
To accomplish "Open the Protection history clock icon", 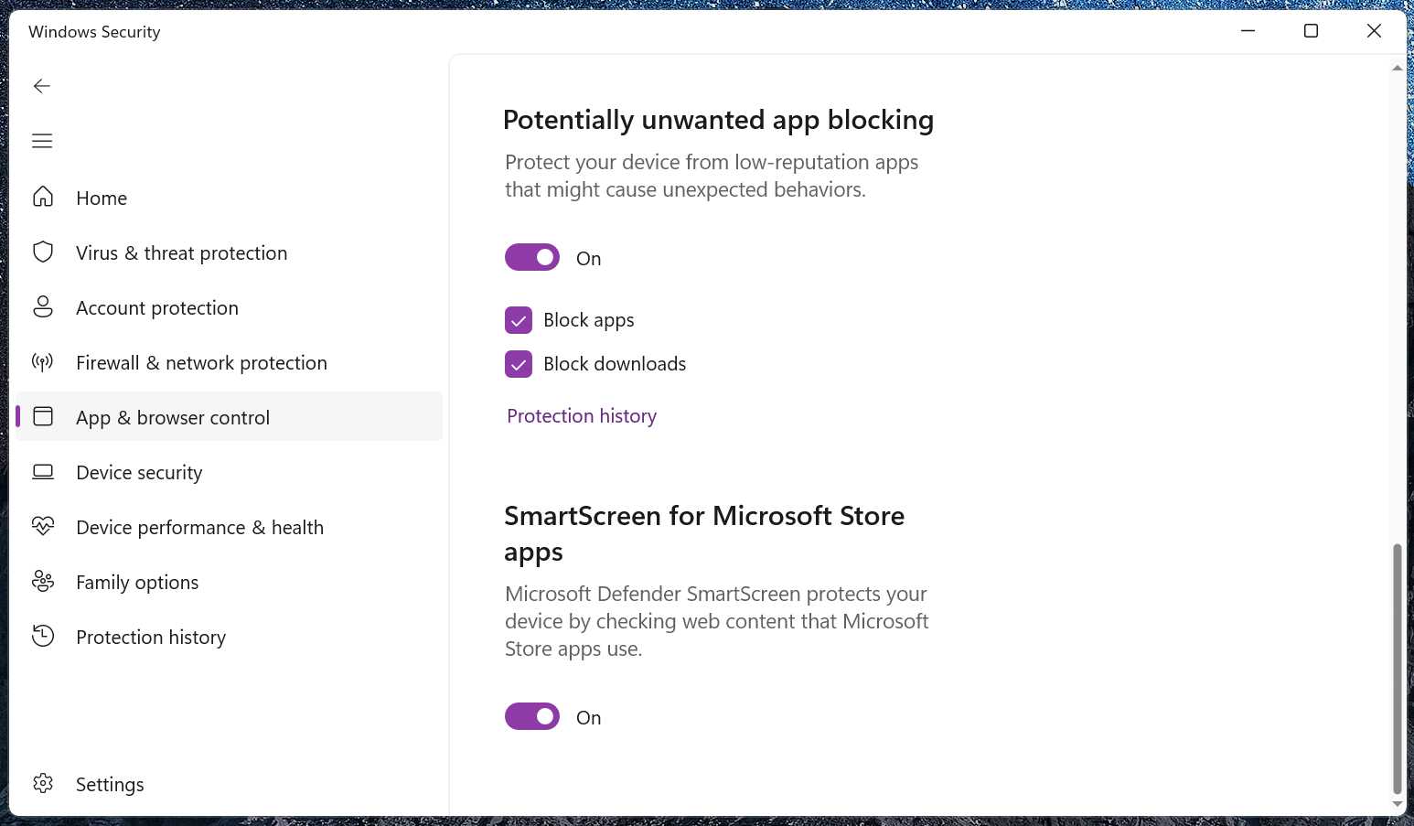I will [43, 636].
